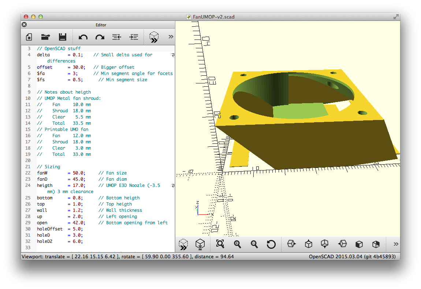421x289 pixels.
Task: Zoom out of the 3D view
Action: coord(254,244)
